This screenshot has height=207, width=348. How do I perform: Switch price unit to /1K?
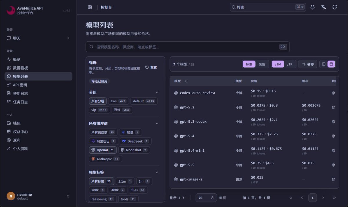point(290,64)
